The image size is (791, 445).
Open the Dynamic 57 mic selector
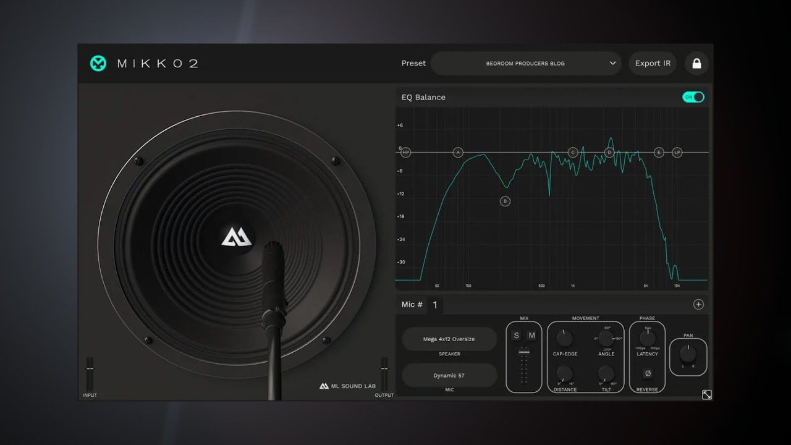point(449,375)
